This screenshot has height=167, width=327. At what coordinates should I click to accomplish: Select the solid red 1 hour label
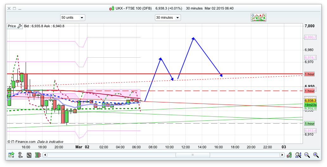point(309,74)
